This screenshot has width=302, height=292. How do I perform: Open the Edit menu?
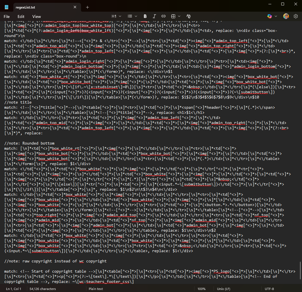pyautogui.click(x=21, y=17)
